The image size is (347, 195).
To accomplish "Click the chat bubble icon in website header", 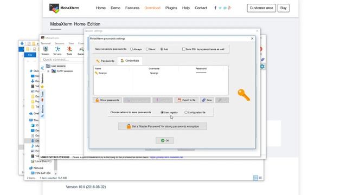I will point(225,8).
